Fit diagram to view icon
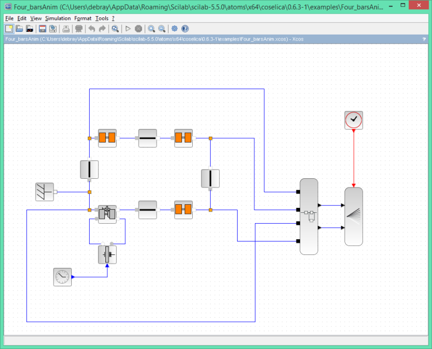Screen dimensions: 432x349 click(x=115, y=29)
